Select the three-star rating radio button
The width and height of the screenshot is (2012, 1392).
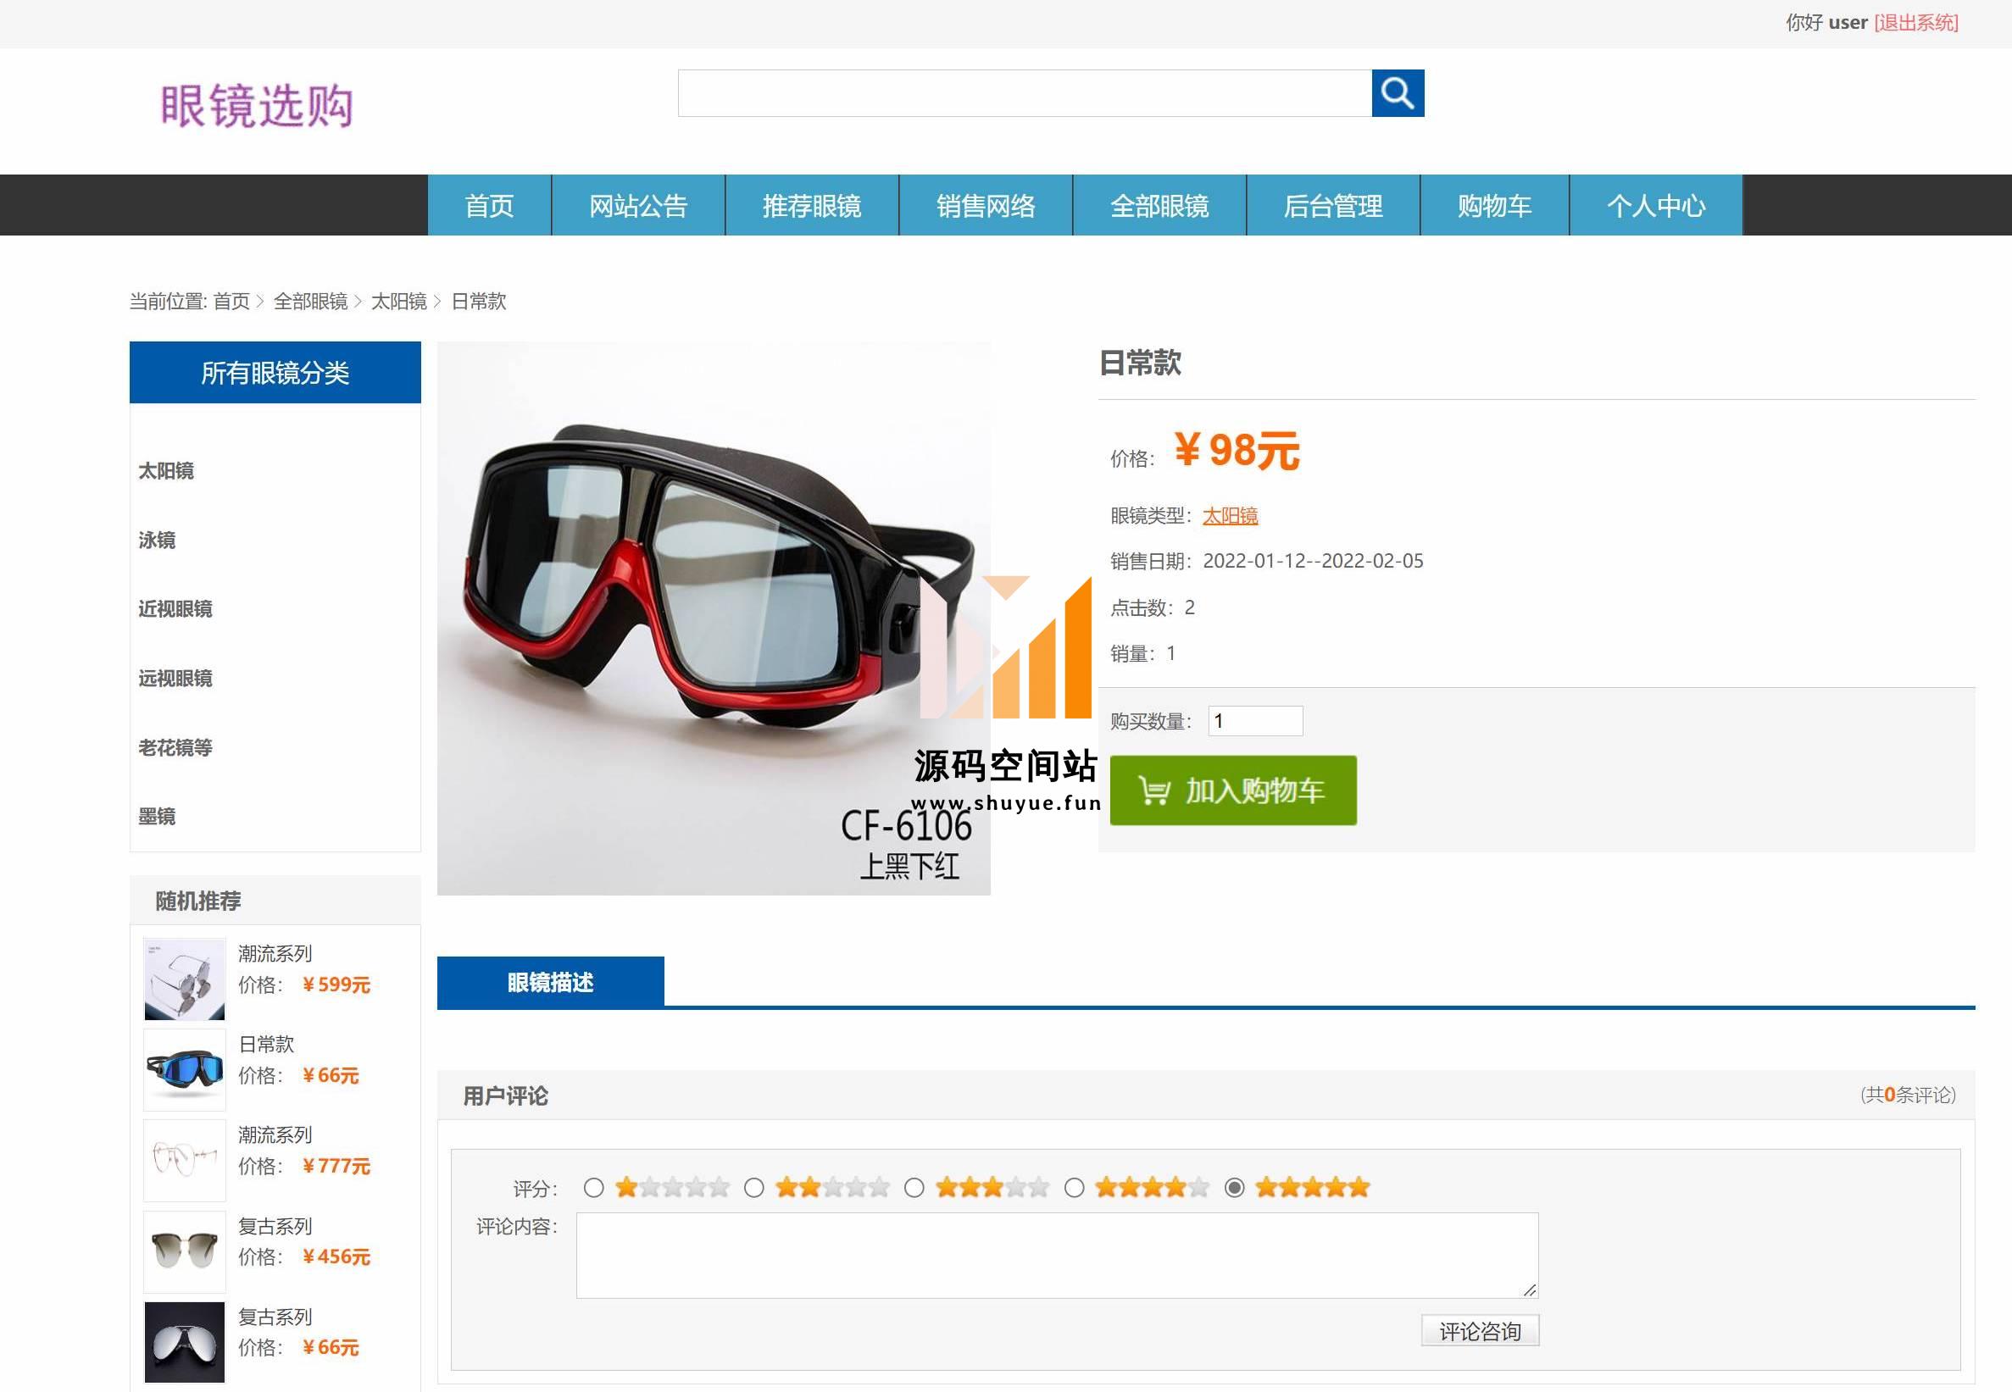click(x=914, y=1188)
